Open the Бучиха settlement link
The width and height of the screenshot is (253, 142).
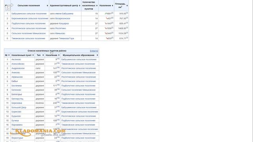pos(15,121)
